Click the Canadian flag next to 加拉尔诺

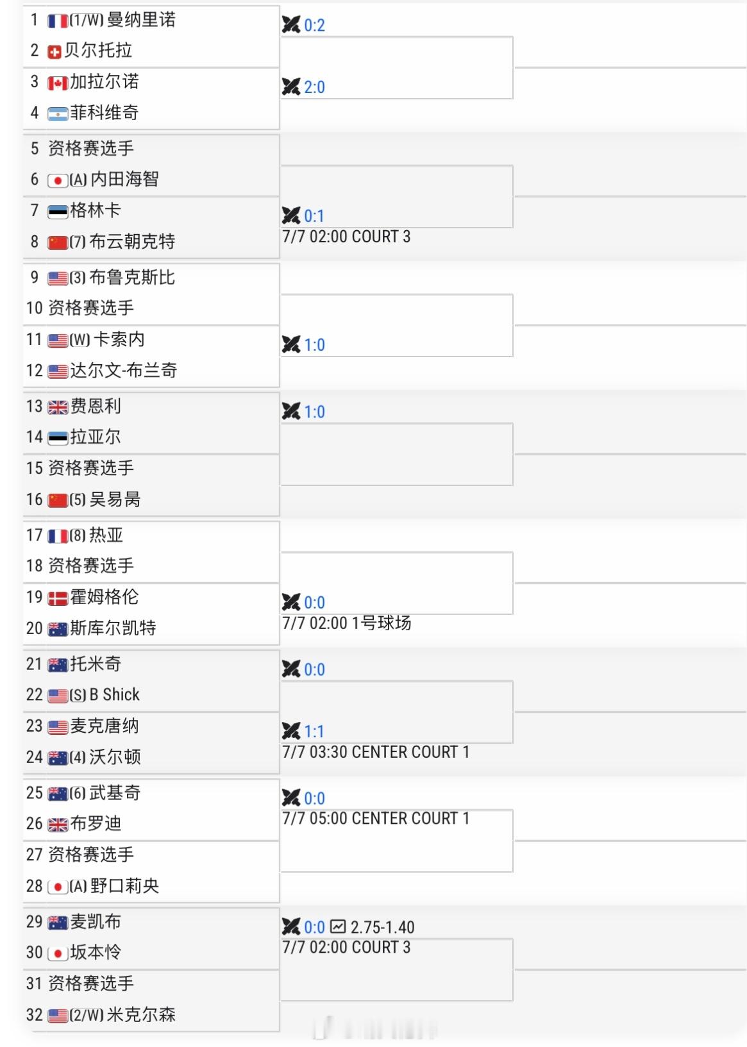tap(58, 83)
